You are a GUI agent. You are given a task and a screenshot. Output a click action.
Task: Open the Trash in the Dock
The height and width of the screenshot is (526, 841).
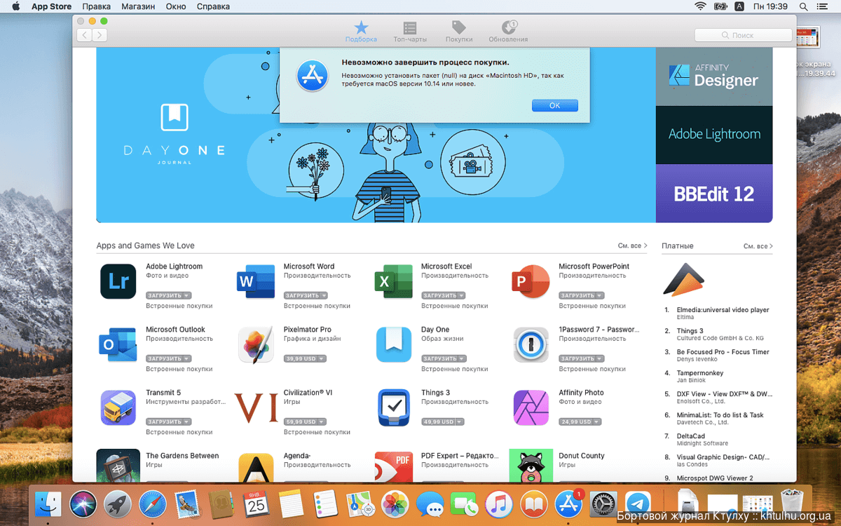click(791, 504)
